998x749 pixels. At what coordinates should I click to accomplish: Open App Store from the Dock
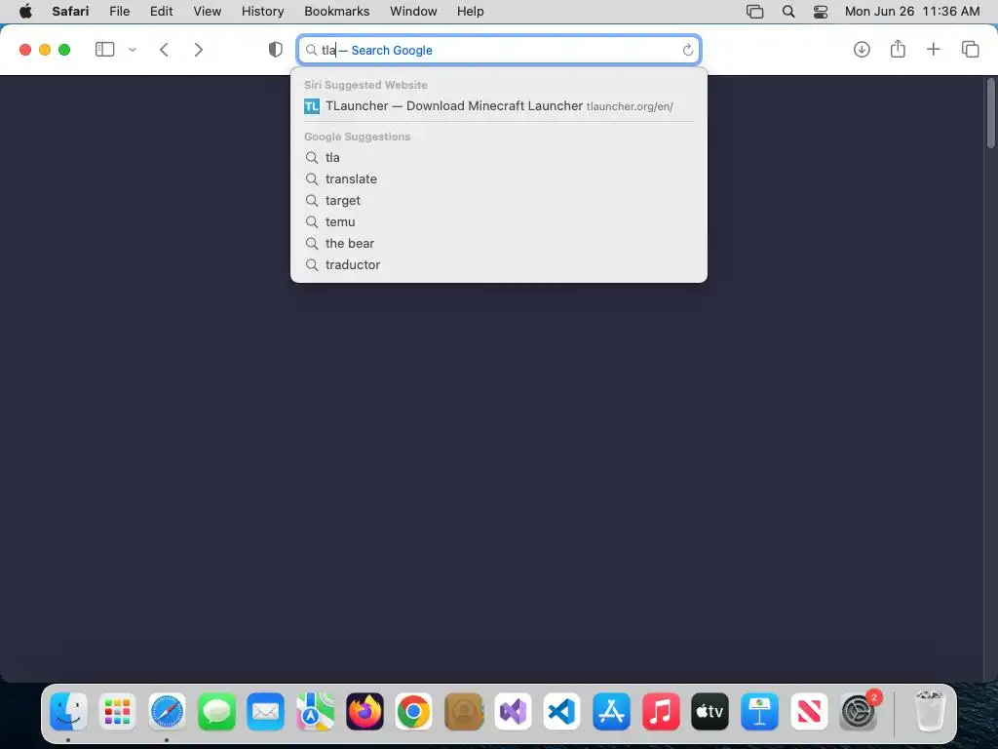pos(611,711)
